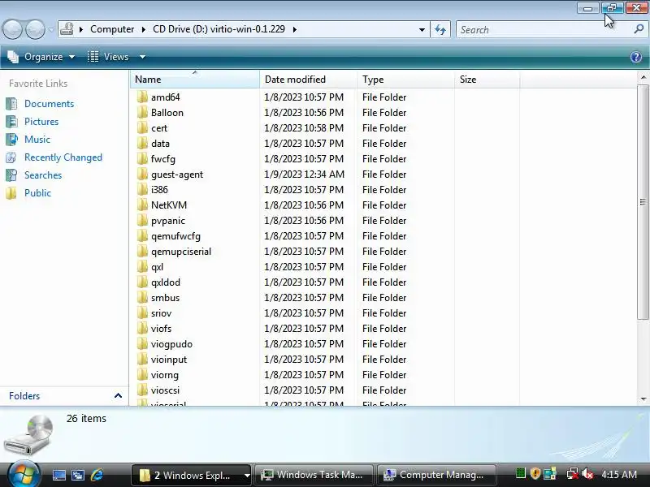Click the security shield tray icon
The image size is (650, 487).
(x=535, y=473)
